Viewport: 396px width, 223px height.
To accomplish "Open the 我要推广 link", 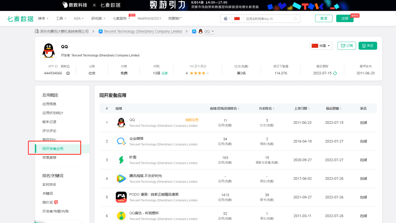I will click(175, 18).
